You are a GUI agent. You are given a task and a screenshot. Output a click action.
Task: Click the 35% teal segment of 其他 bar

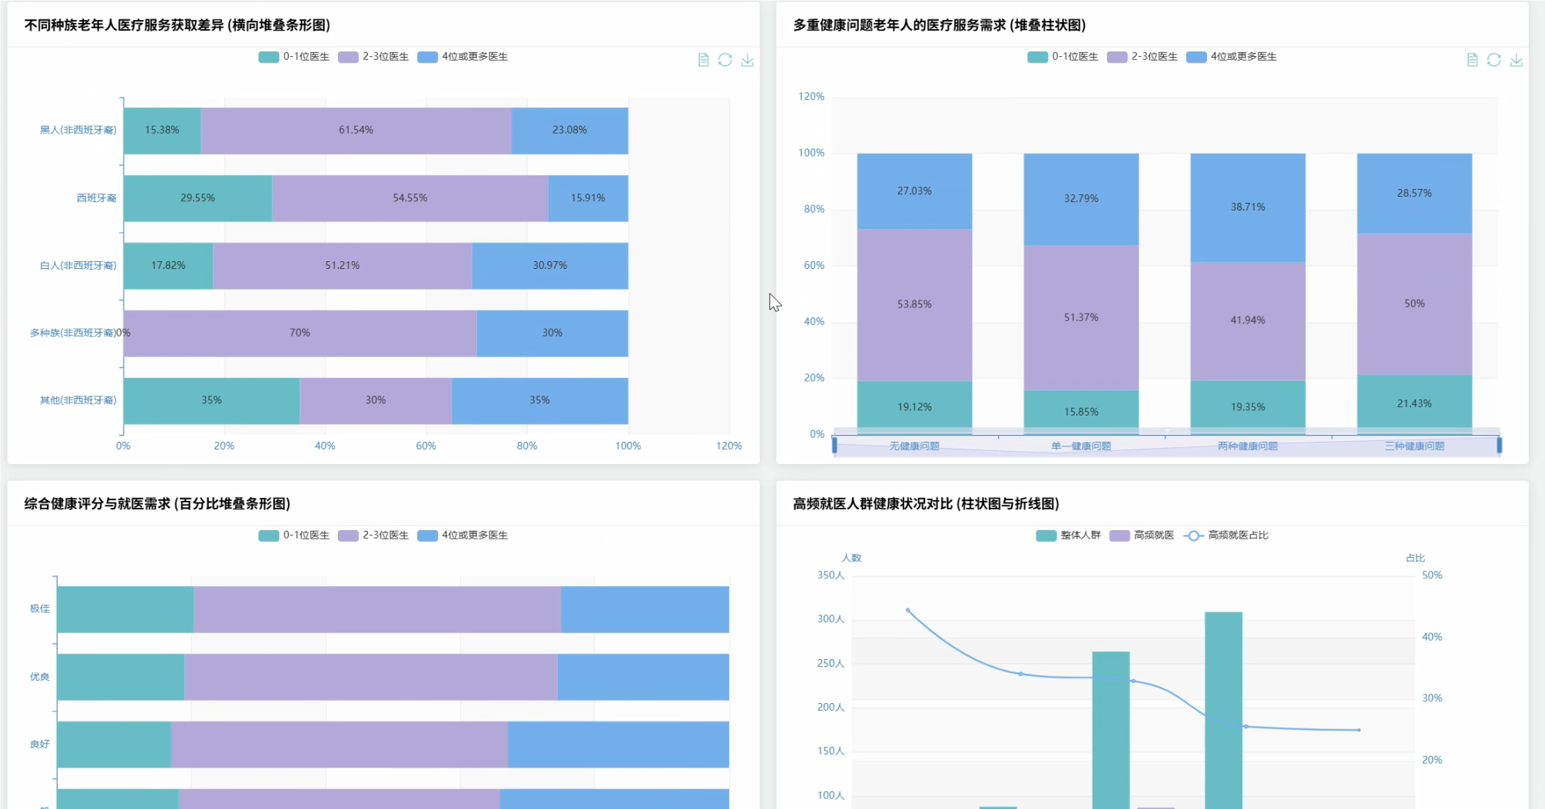(211, 401)
